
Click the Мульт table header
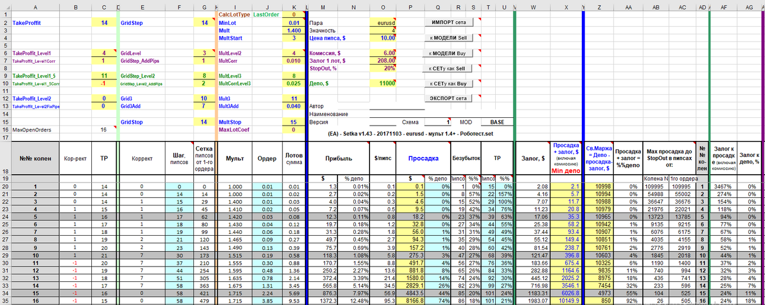[235, 158]
